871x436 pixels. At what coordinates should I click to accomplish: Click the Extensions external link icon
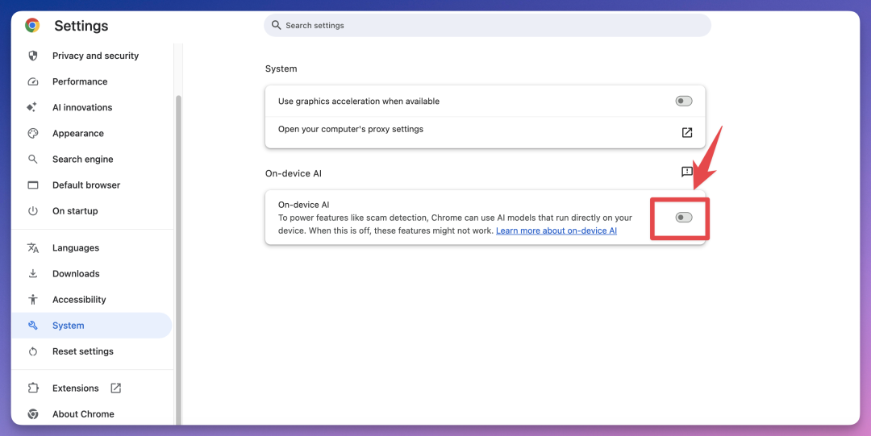click(115, 388)
